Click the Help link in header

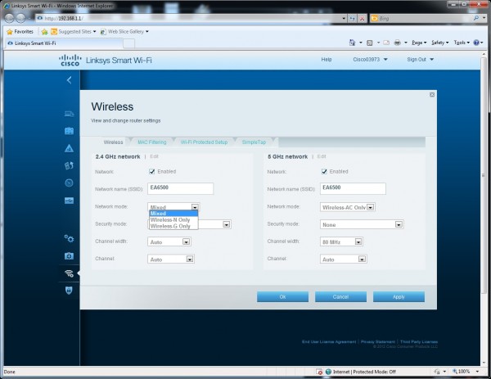coord(326,60)
